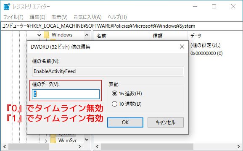Click the values pane horizontal scrollbar thumb
Viewport: 243px width, 151px height.
(x=147, y=146)
